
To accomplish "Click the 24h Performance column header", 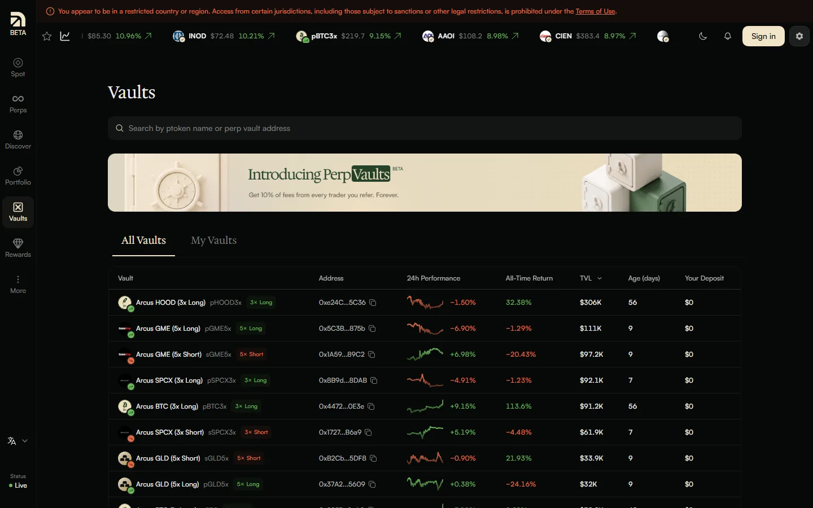I will point(434,278).
